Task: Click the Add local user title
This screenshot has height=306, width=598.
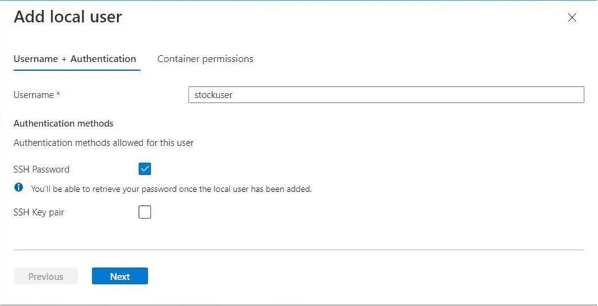Action: pos(68,17)
